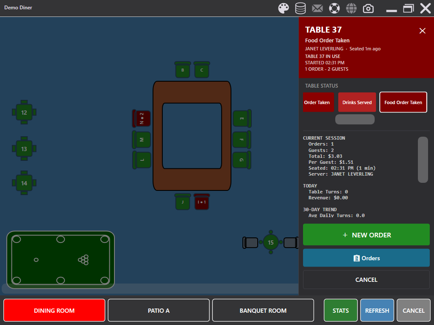Click the database stack icon
Viewport: 434px width, 325px height.
300,8
